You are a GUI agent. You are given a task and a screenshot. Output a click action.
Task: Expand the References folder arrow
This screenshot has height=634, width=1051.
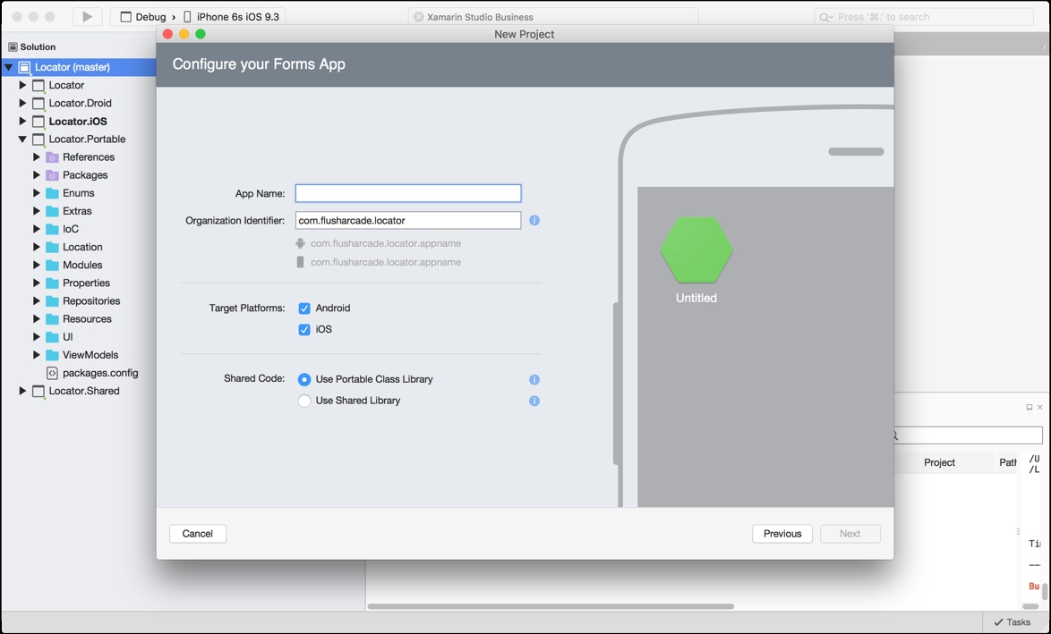click(37, 157)
